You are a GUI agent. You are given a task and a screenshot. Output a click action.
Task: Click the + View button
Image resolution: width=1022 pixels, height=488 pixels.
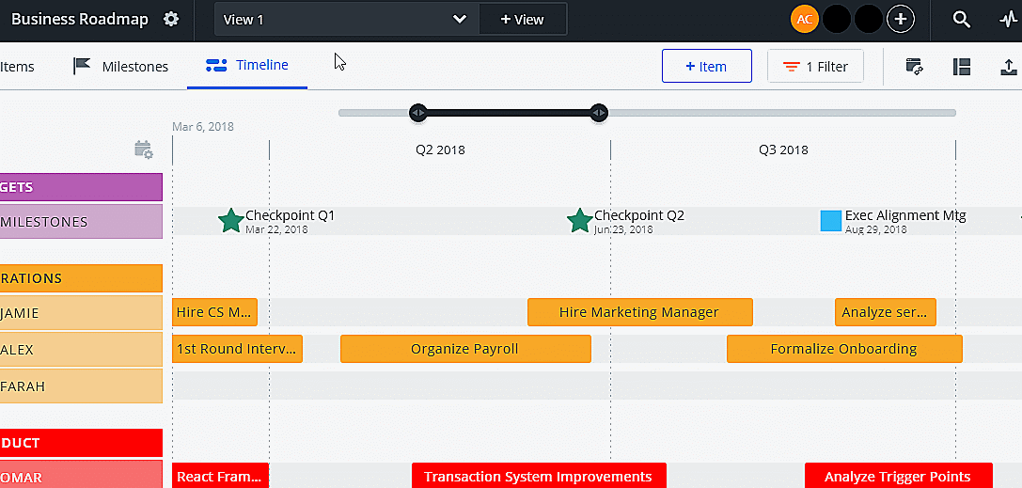click(x=522, y=20)
